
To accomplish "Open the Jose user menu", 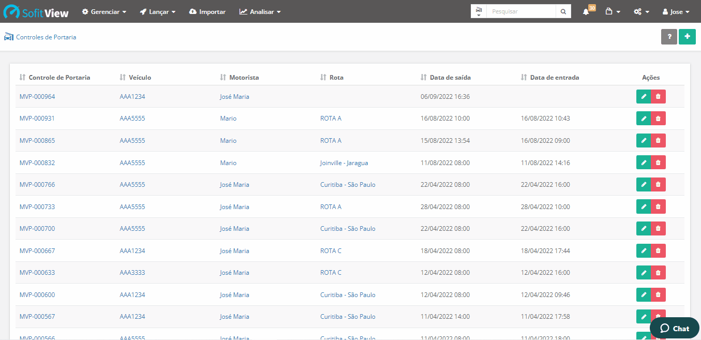I will click(676, 11).
